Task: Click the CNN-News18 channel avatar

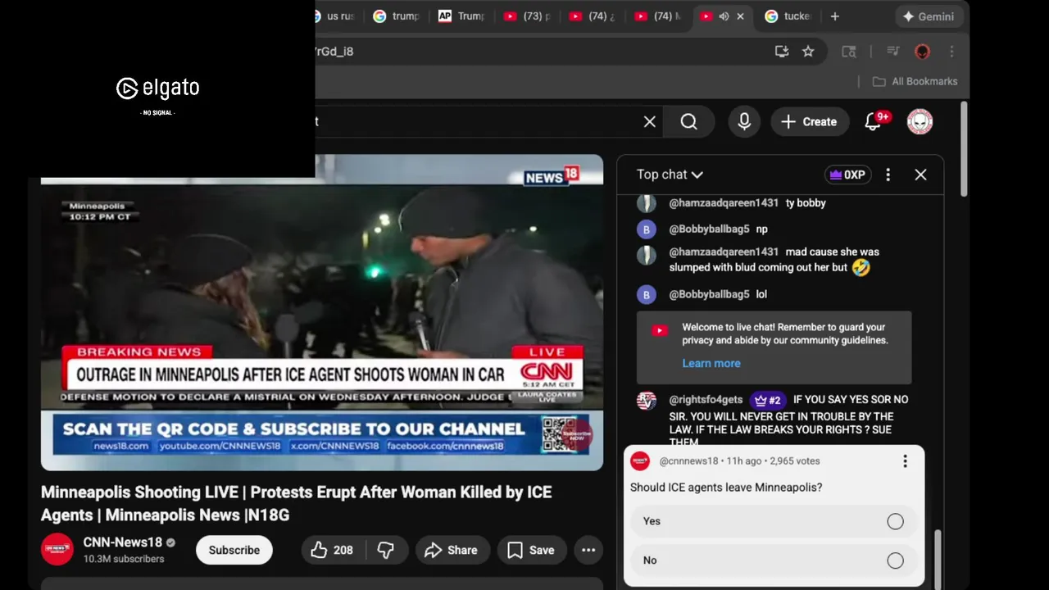Action: click(x=57, y=549)
